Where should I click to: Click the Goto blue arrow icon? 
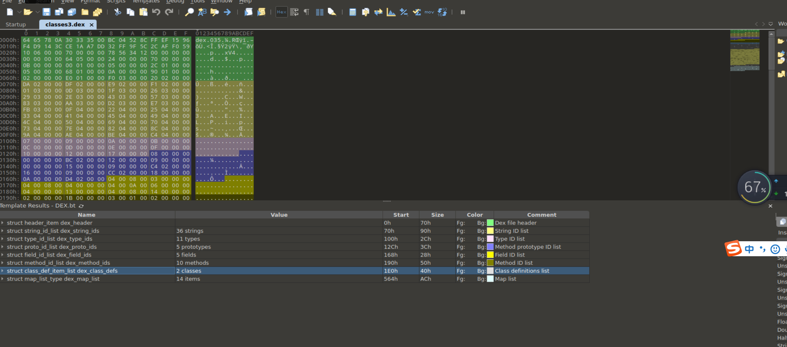pyautogui.click(x=227, y=12)
